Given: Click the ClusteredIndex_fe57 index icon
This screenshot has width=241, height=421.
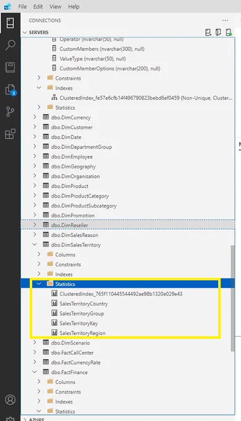Looking at the screenshot, I should (55, 97).
